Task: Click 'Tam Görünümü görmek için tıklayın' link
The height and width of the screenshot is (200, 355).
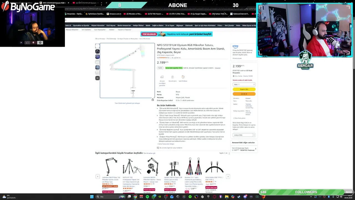Action: [x=127, y=103]
